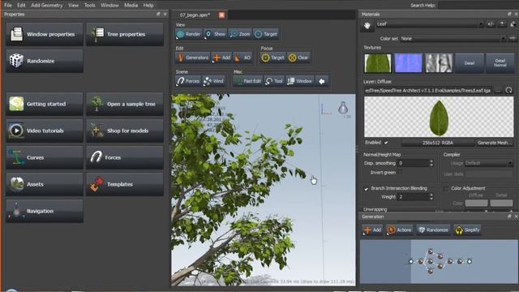Click the Edit group Add button
Image resolution: width=519 pixels, height=292 pixels.
(222, 58)
